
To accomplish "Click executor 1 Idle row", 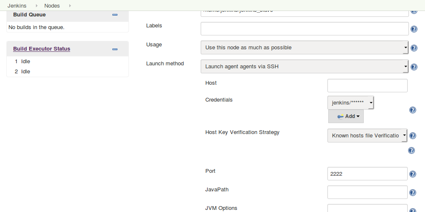I will (x=68, y=62).
